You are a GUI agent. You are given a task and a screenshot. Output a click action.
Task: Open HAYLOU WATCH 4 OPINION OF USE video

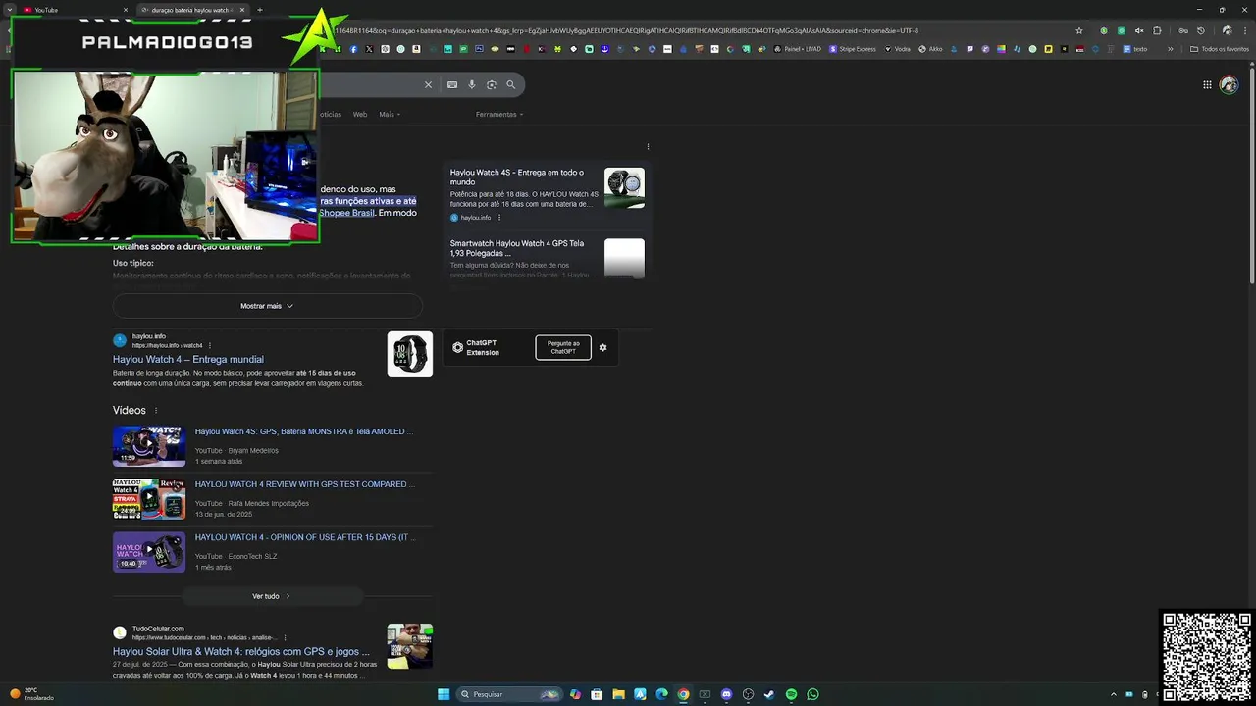point(305,537)
